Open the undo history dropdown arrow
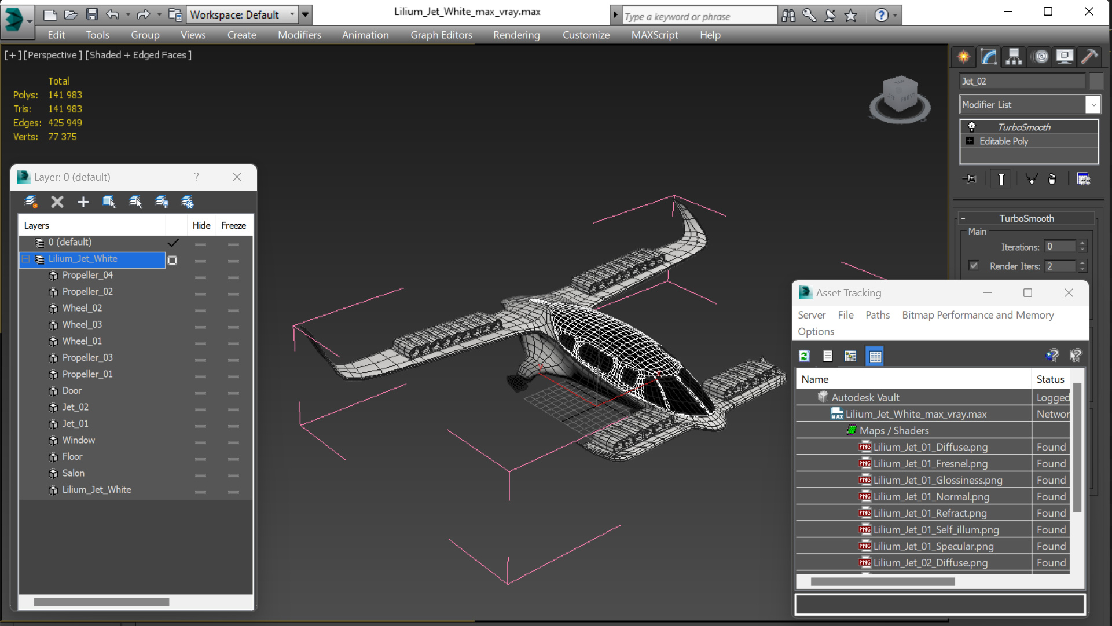 pyautogui.click(x=127, y=14)
